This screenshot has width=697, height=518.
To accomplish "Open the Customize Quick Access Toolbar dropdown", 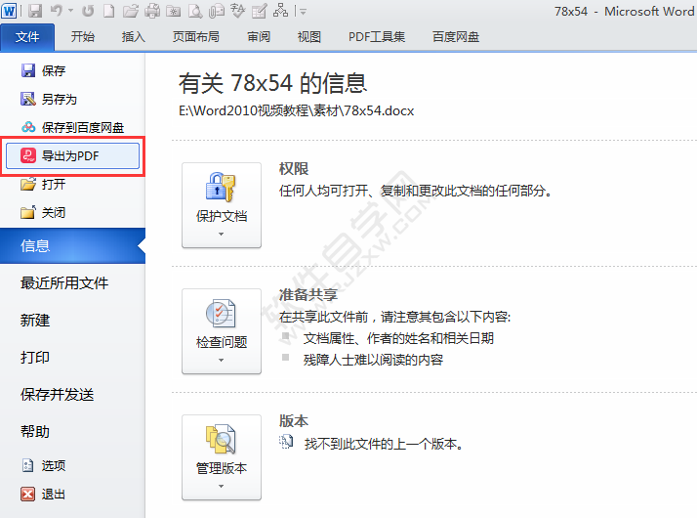I will [302, 12].
